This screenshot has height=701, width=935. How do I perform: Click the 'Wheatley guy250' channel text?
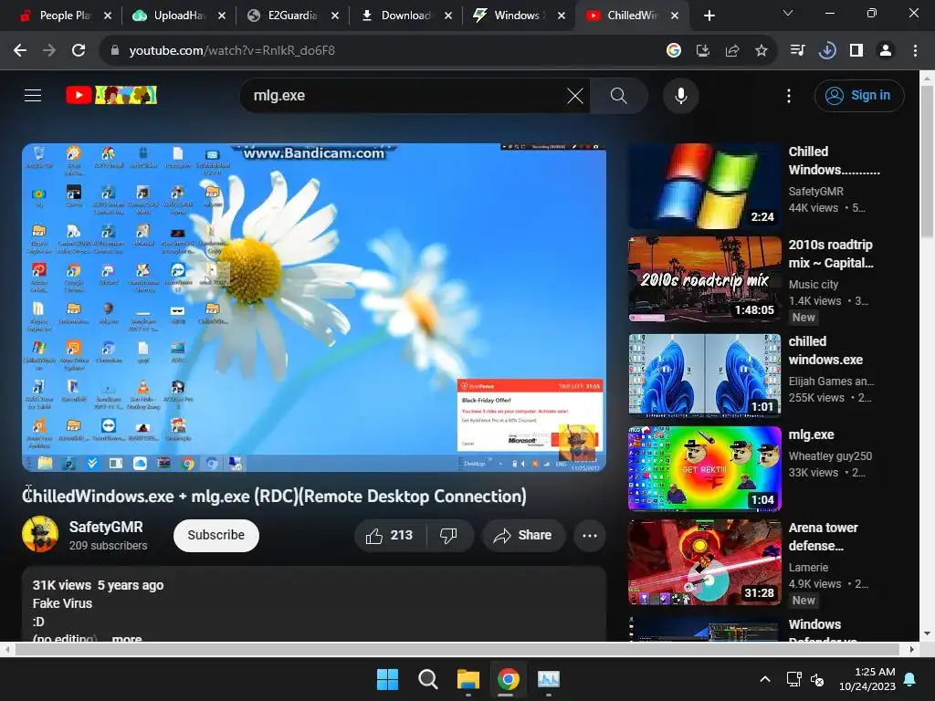click(830, 456)
